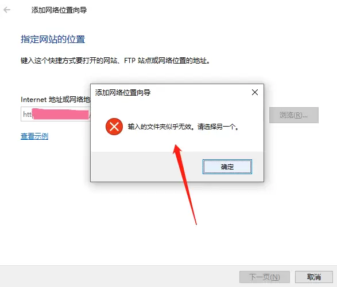Image resolution: width=337 pixels, height=287 pixels.
Task: Click the htt text in the address box
Action: [28, 114]
